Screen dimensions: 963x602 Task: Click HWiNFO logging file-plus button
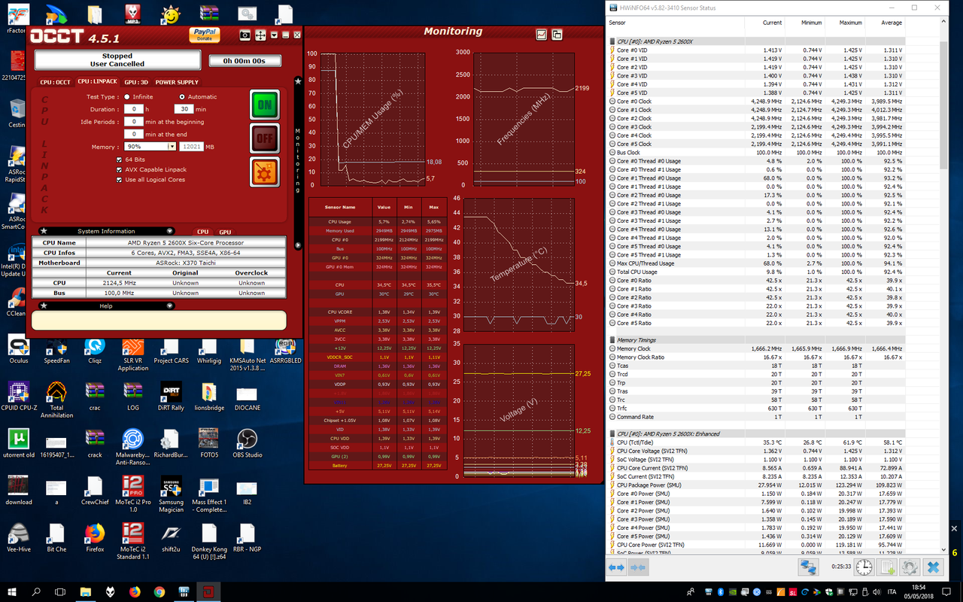[888, 567]
